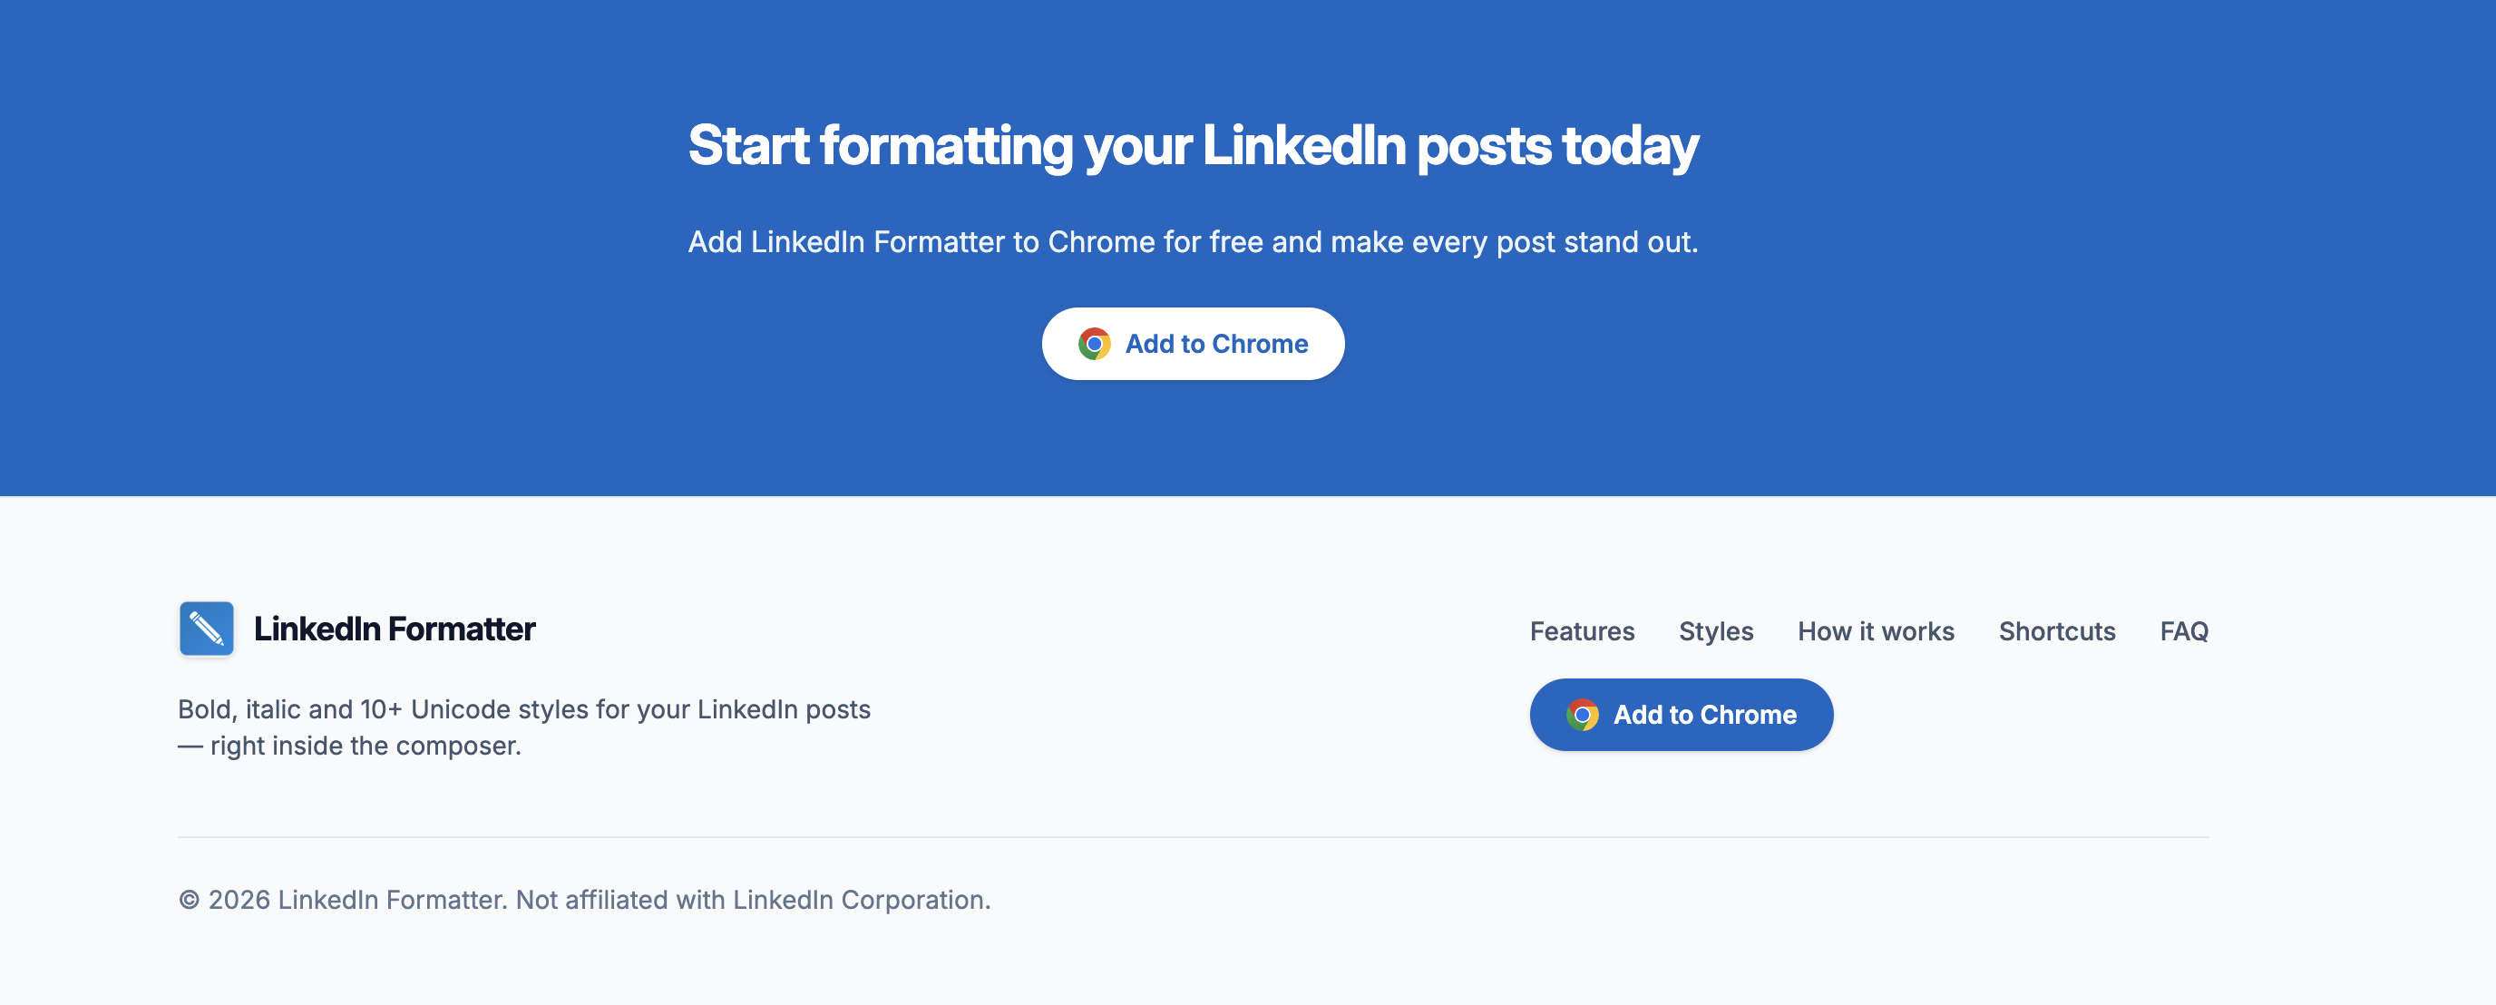Open the Shortcuts footer link
Image resolution: width=2496 pixels, height=1005 pixels.
point(2057,631)
